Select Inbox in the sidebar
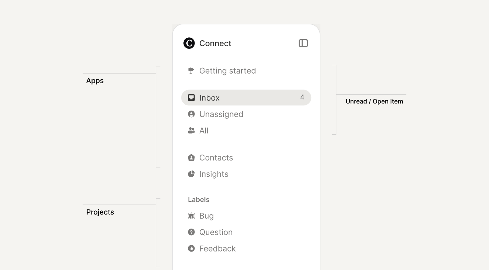 [209, 98]
